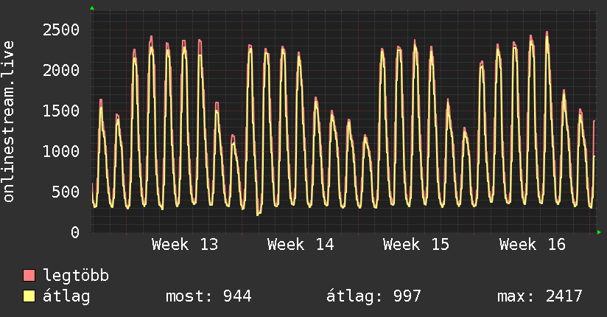Click the Week 16 axis label

[533, 245]
